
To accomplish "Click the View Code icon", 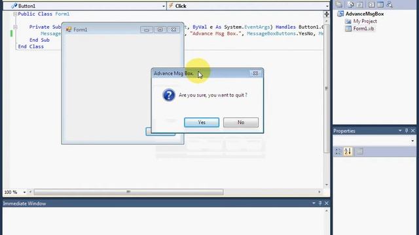I will [371, 5].
